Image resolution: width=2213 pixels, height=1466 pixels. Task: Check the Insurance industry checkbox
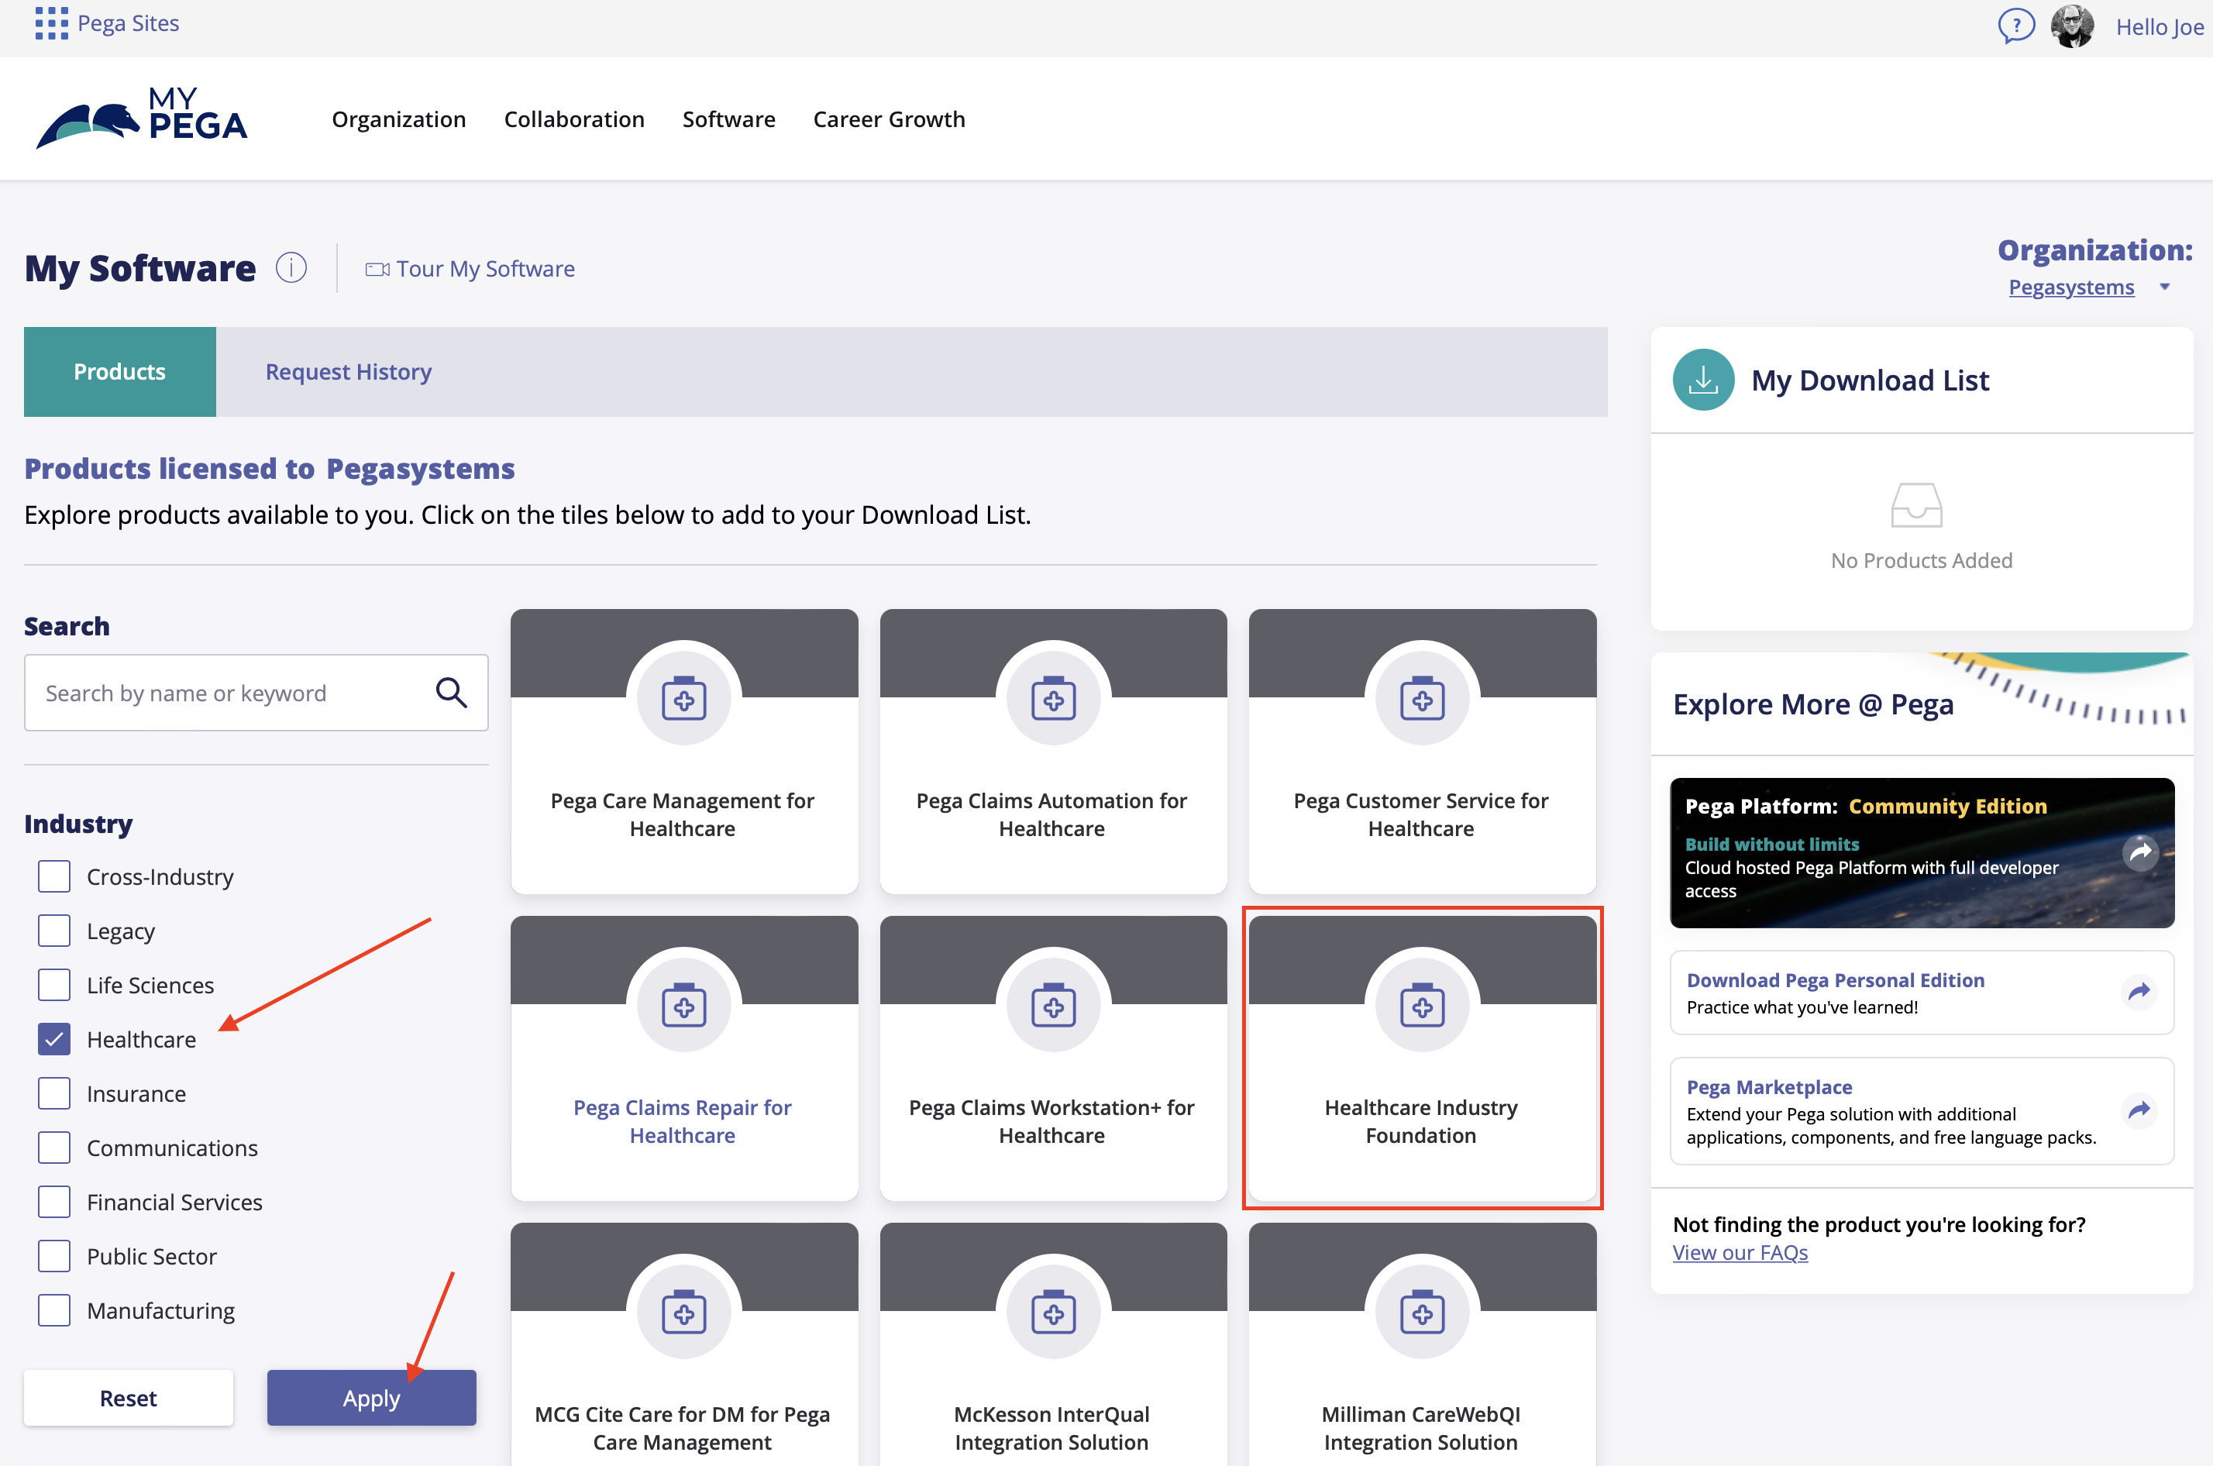point(54,1093)
